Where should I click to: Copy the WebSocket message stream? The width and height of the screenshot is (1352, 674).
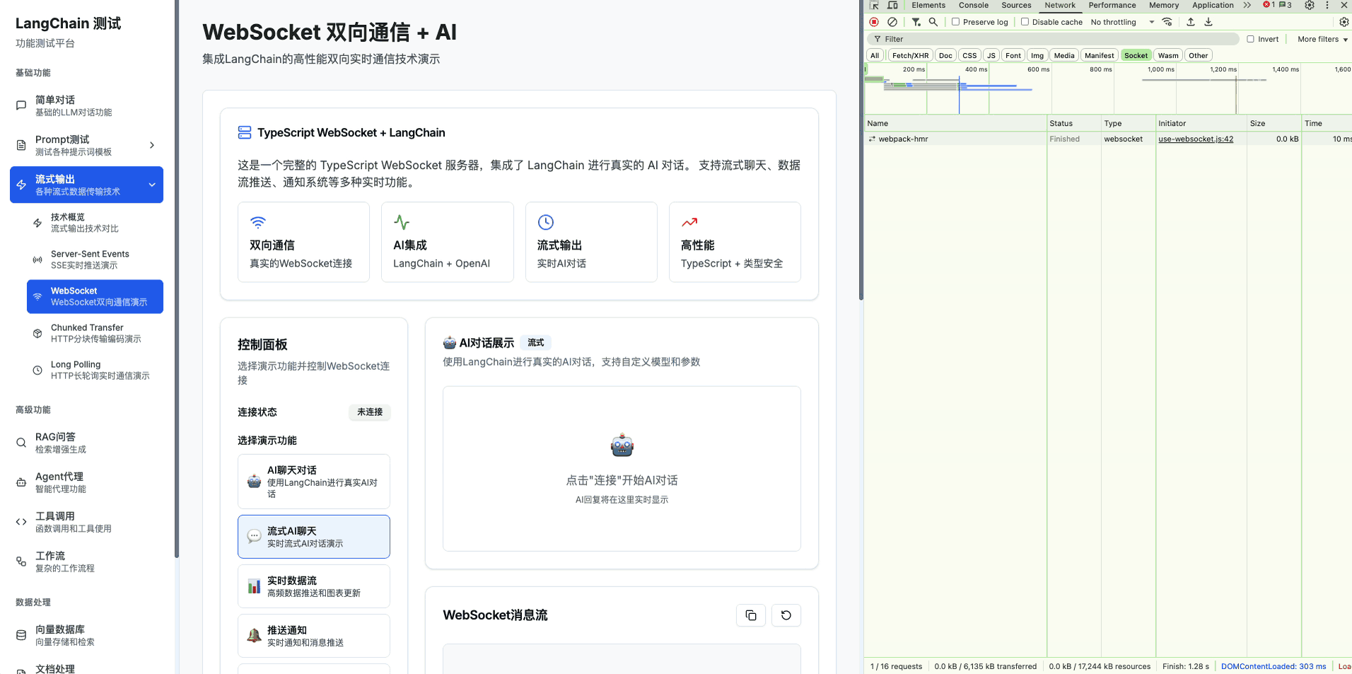tap(751, 615)
